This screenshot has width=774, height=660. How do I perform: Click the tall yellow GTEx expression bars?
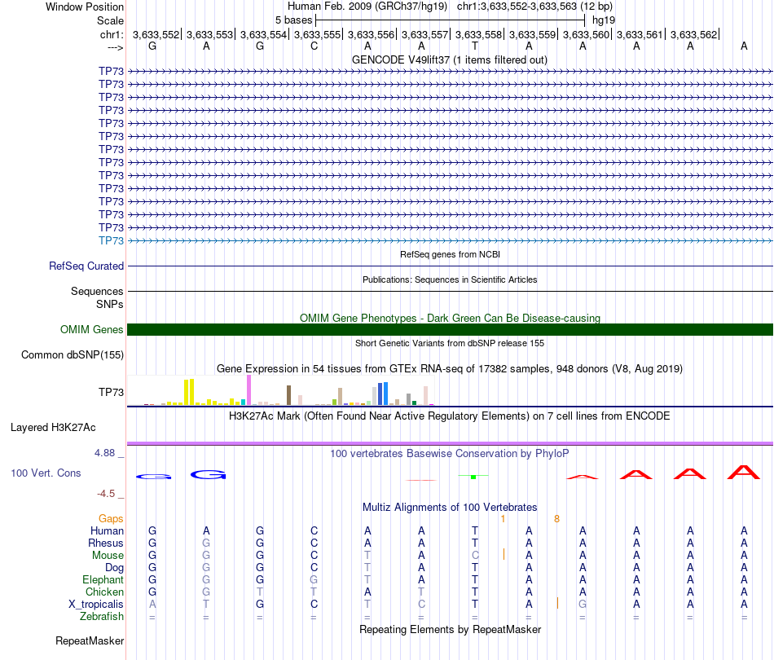189,392
